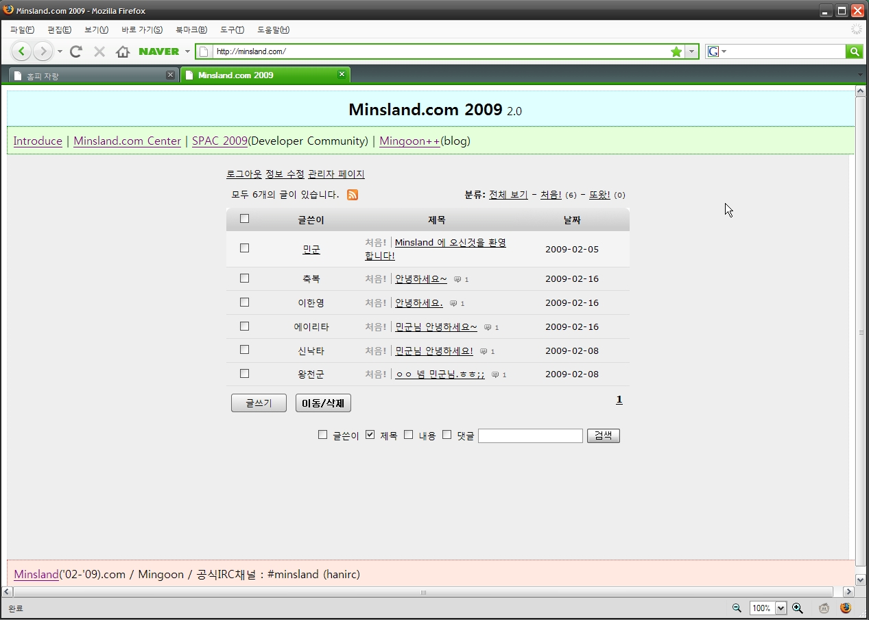
Task: Click the 이동/삭제 button
Action: pyautogui.click(x=323, y=403)
